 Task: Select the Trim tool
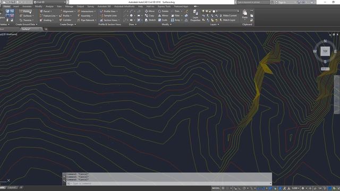pos(176,11)
